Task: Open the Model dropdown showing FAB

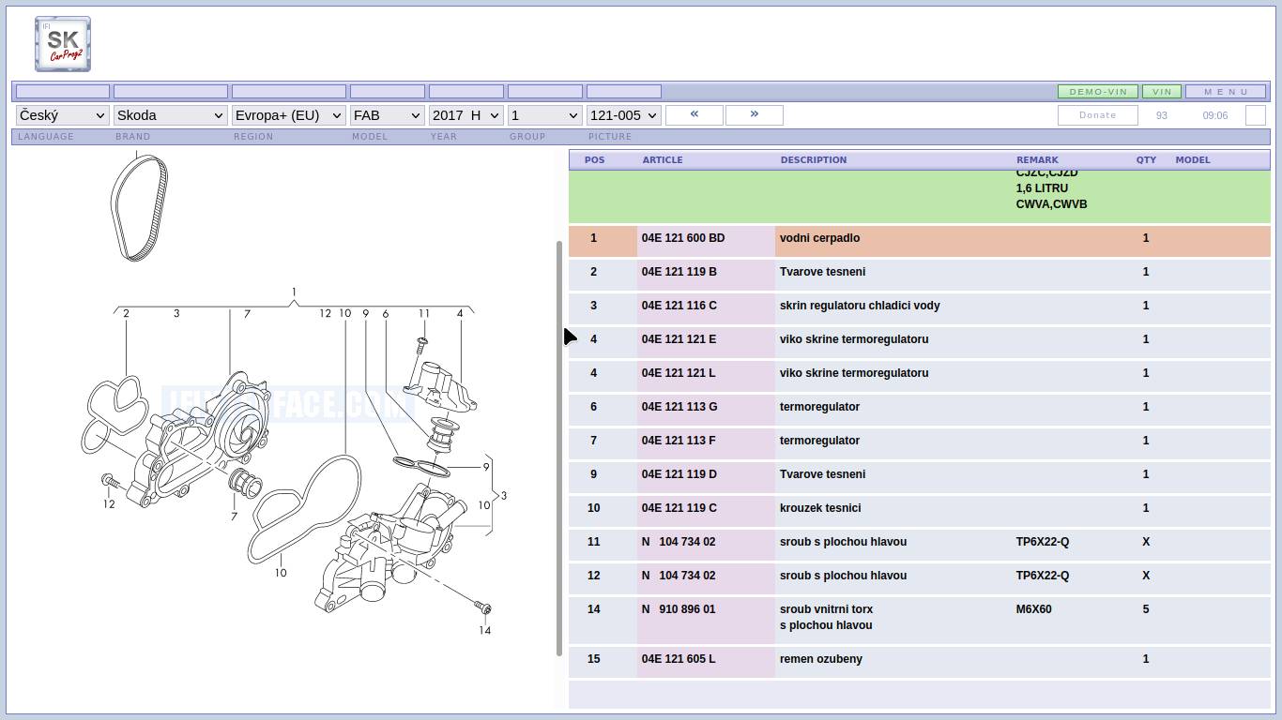Action: pos(387,115)
